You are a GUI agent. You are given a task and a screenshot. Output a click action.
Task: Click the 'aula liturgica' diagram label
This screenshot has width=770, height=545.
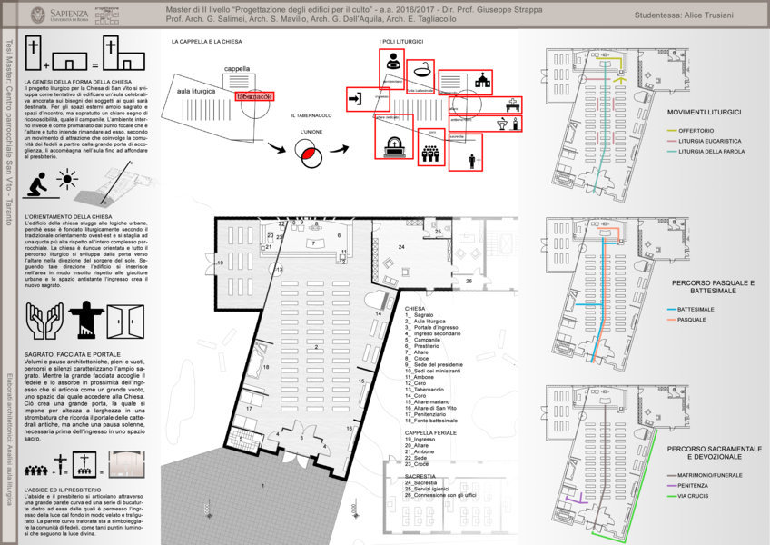tap(196, 92)
